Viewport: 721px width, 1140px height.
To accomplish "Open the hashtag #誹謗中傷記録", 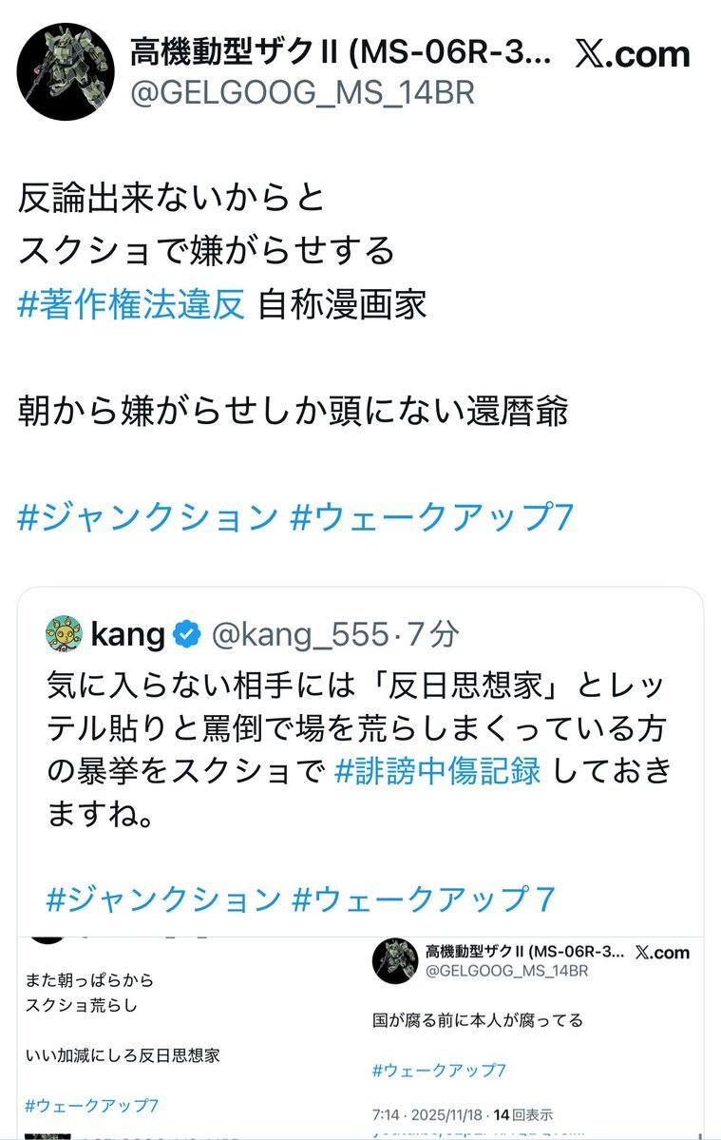I will click(x=438, y=771).
